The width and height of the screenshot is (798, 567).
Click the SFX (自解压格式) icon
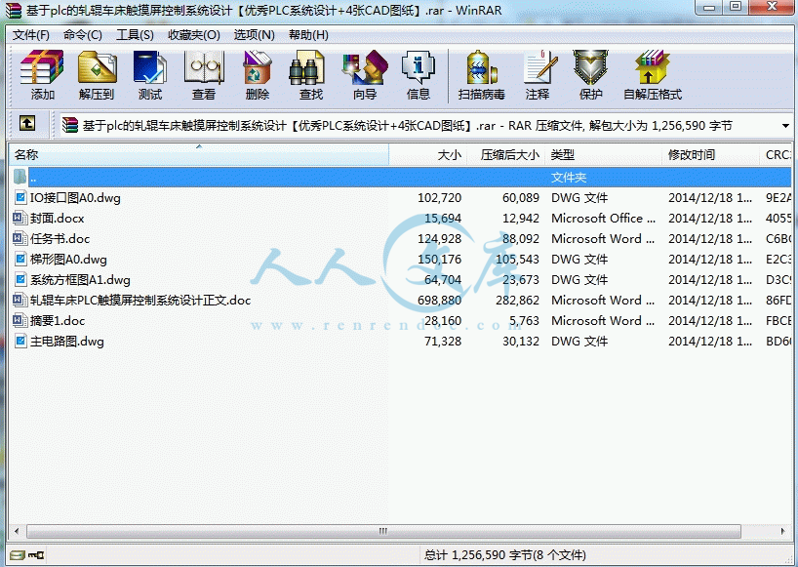click(x=653, y=74)
